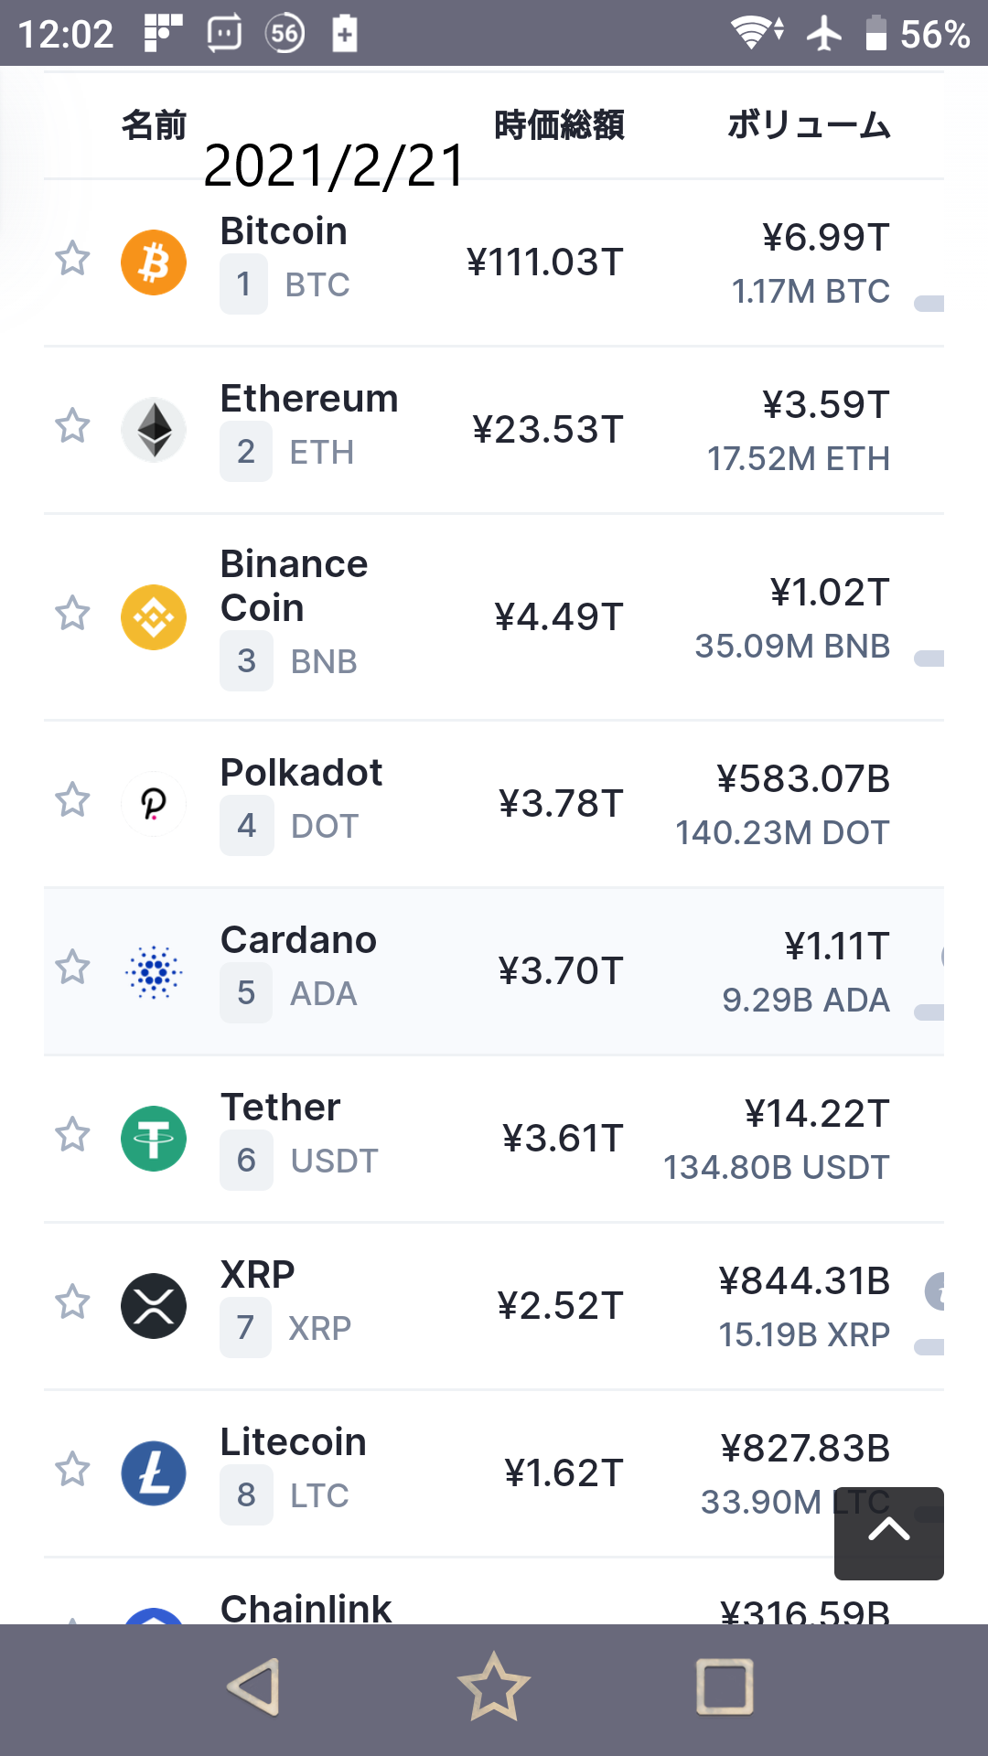This screenshot has height=1756, width=988.
Task: Tap the Binance Coin yellow logo
Action: (154, 617)
